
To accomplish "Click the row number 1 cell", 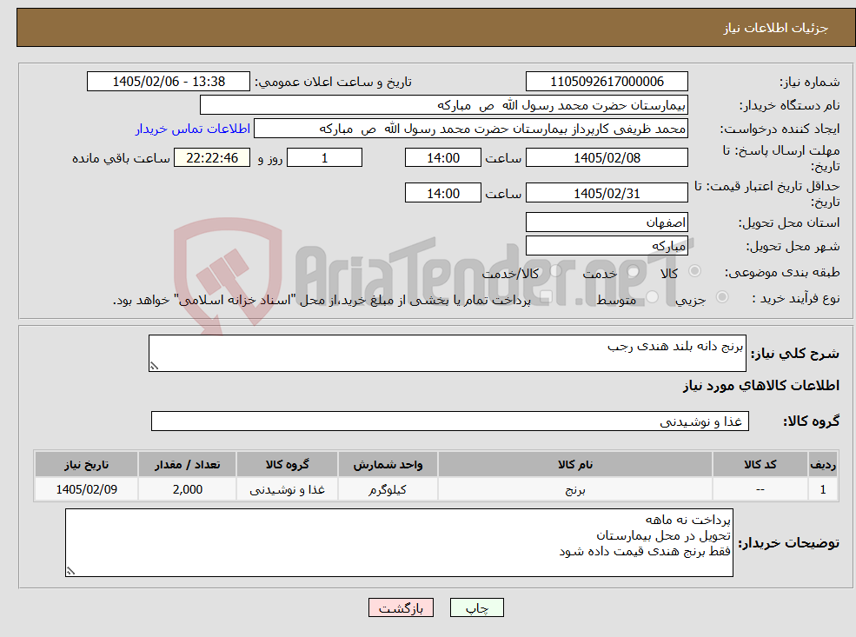I will coord(823,489).
